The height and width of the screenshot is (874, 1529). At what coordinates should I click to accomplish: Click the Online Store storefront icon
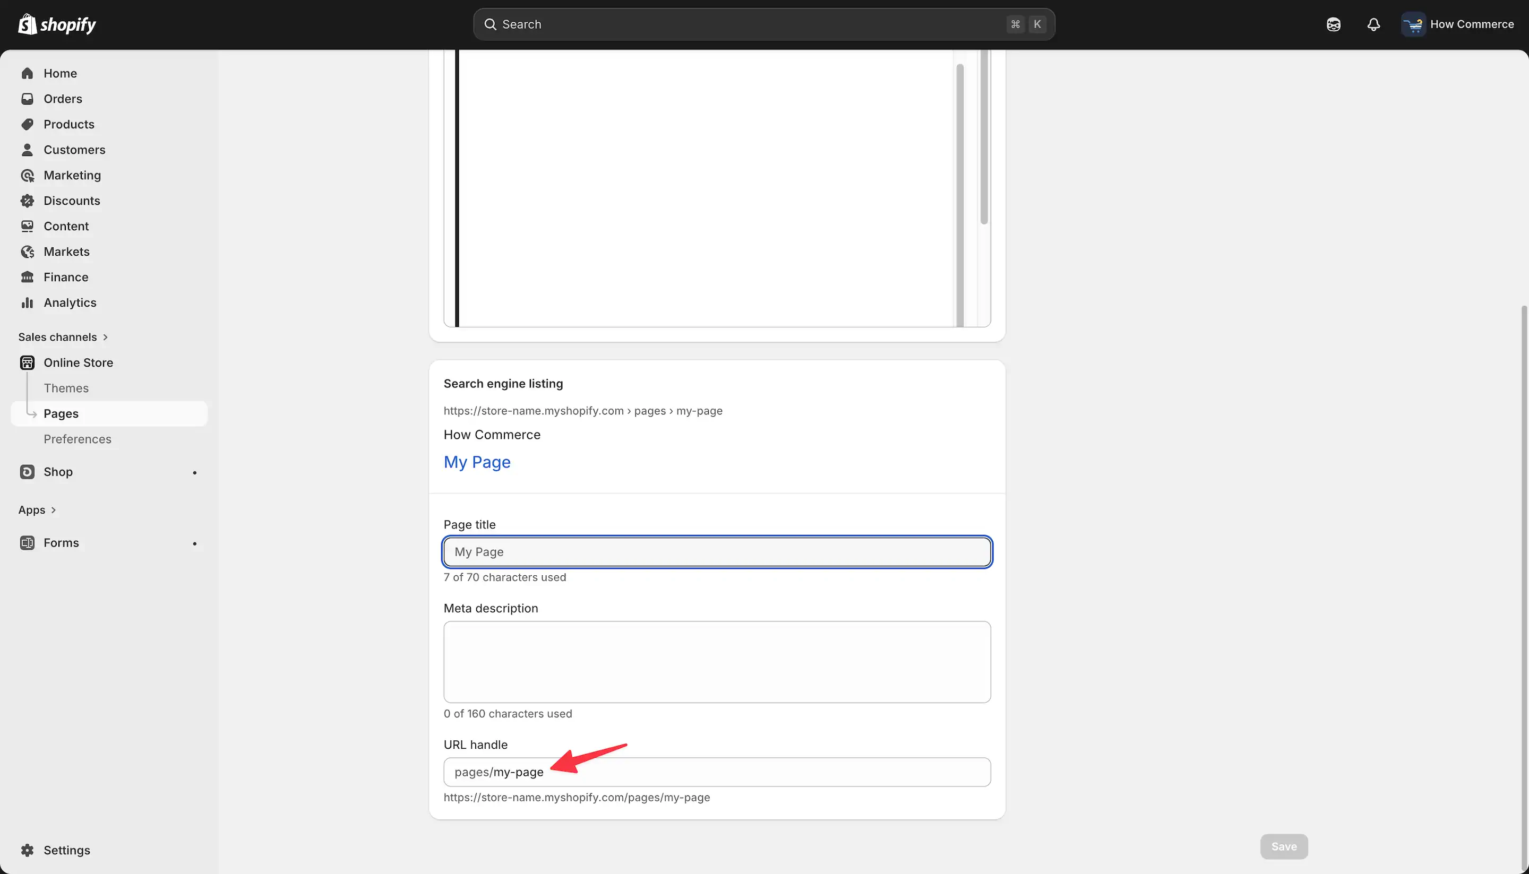(x=27, y=362)
